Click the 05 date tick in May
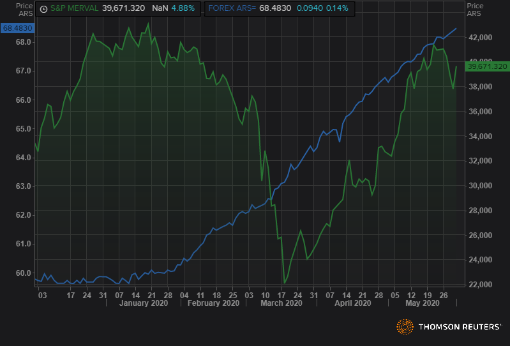The image size is (510, 346). coord(395,296)
